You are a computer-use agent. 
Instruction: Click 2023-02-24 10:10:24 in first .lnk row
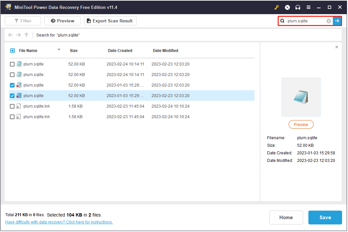(170, 106)
